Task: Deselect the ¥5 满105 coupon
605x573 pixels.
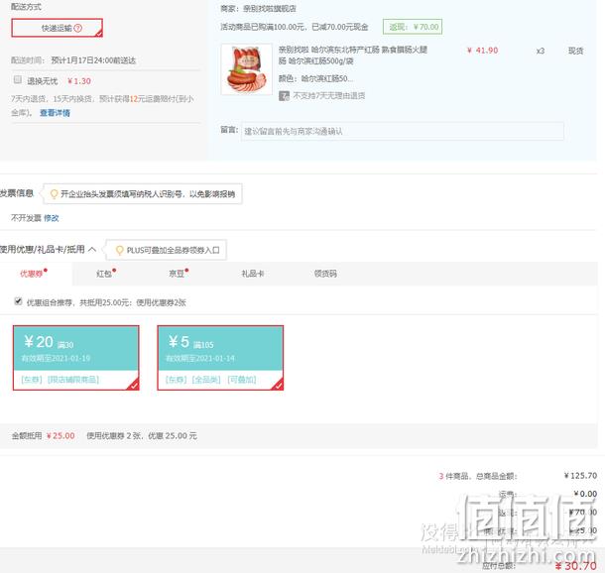Action: tap(220, 358)
